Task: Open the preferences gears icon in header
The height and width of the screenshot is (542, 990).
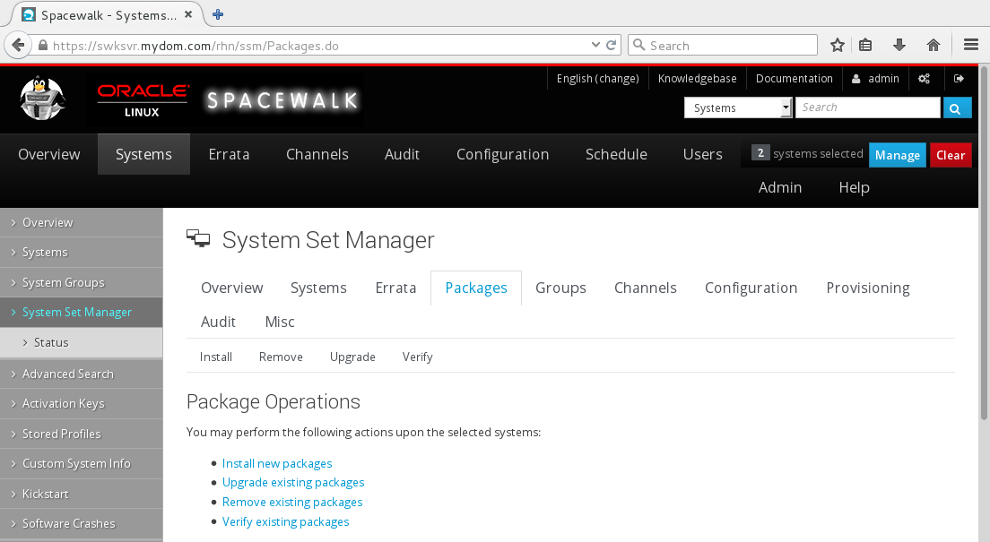Action: (x=924, y=79)
